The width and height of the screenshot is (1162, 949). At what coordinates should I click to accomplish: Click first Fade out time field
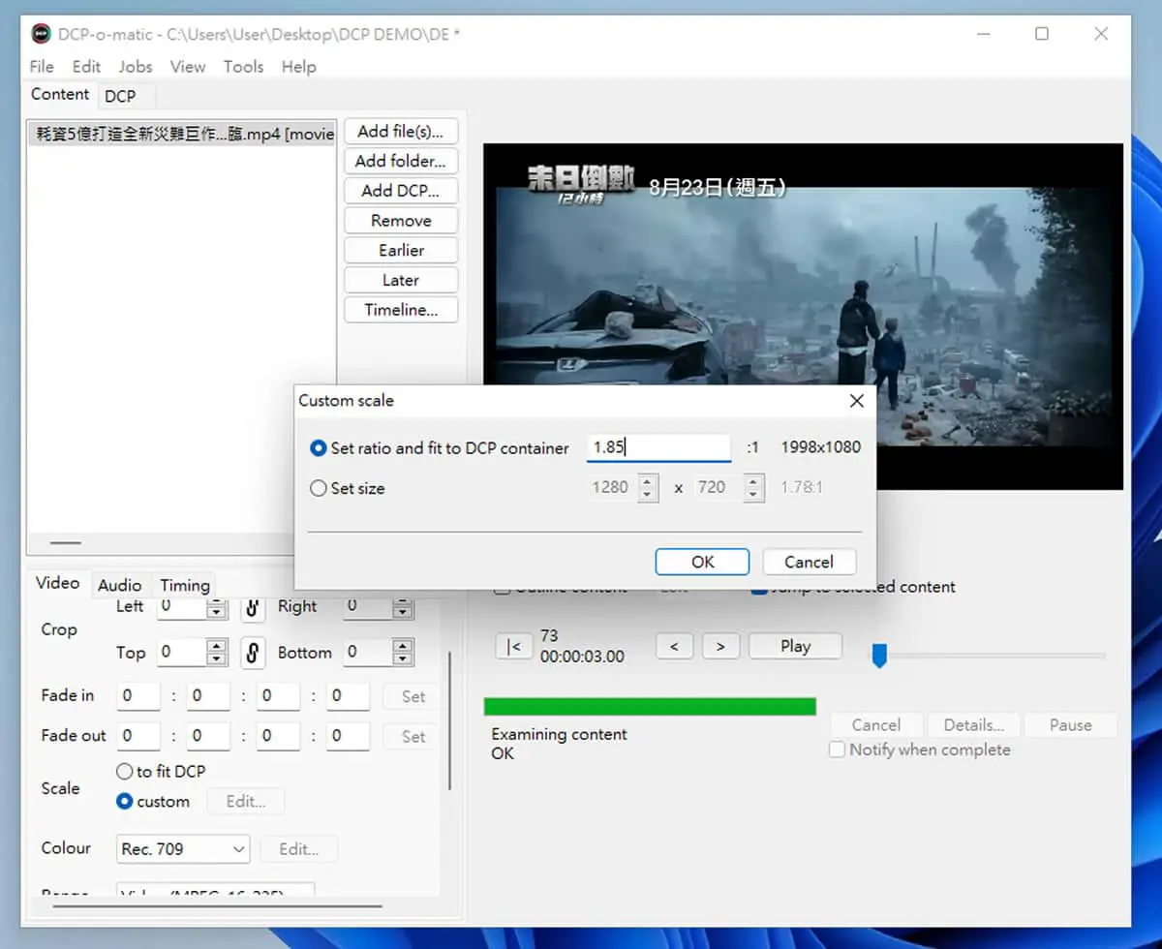pyautogui.click(x=138, y=736)
